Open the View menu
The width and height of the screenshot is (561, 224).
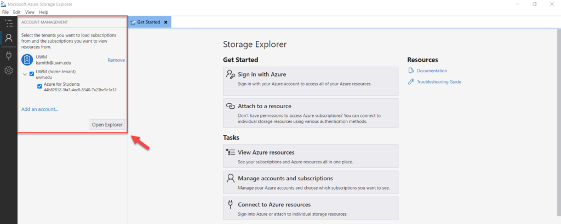tap(30, 12)
